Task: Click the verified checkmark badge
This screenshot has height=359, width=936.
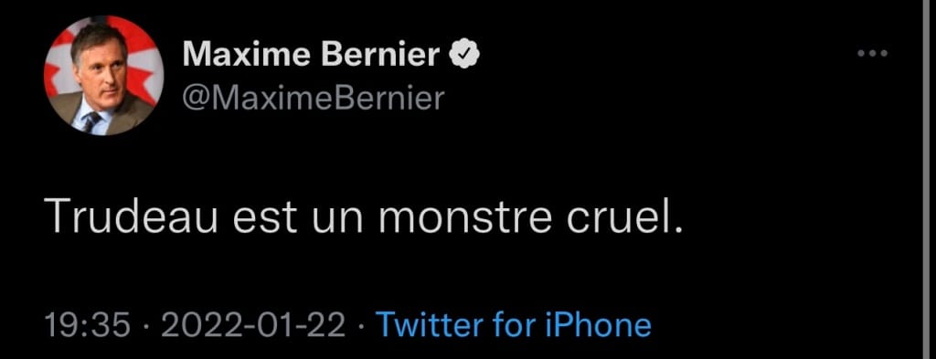Action: (464, 55)
